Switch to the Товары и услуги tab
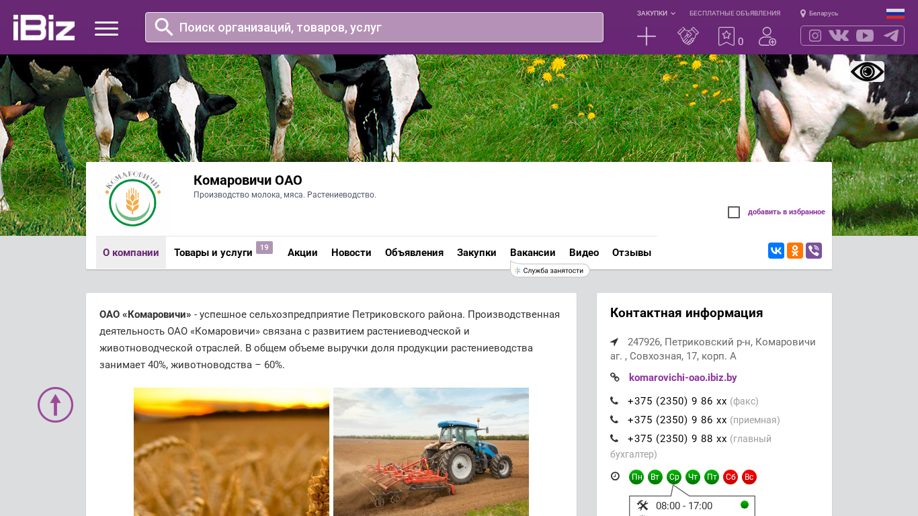The width and height of the screenshot is (918, 516). [213, 253]
